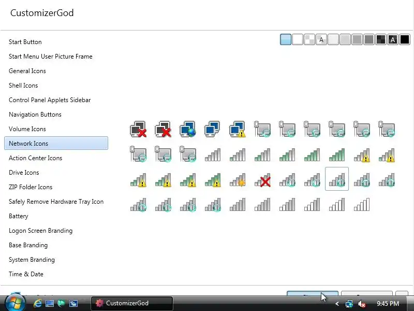Select signal icon with one green bar, no warning
This screenshot has width=414, height=311.
click(238, 154)
